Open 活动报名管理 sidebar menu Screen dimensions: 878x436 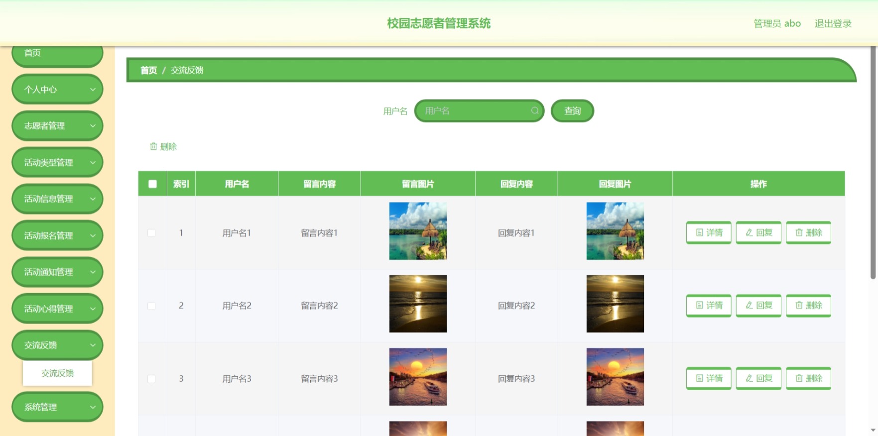(57, 235)
